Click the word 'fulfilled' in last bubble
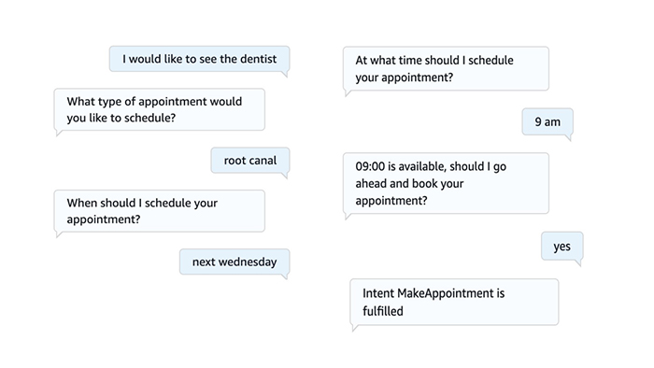654x368 pixels. [x=383, y=311]
